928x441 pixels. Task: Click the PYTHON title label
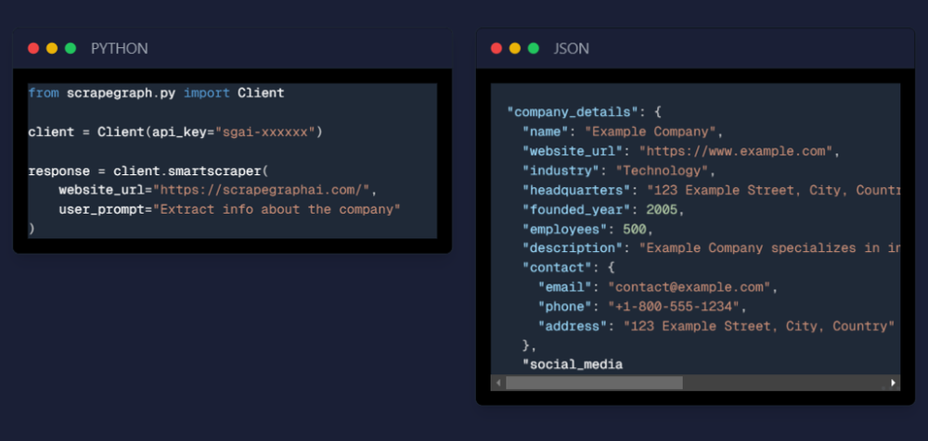click(119, 48)
